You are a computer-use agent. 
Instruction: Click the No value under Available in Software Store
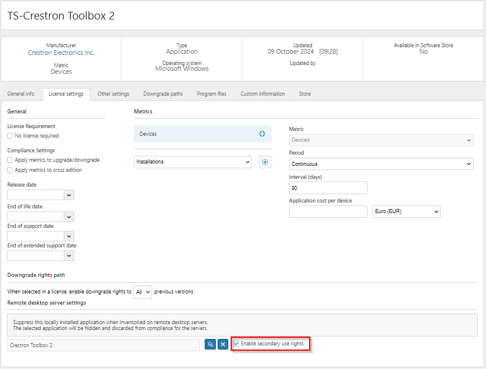(x=423, y=51)
